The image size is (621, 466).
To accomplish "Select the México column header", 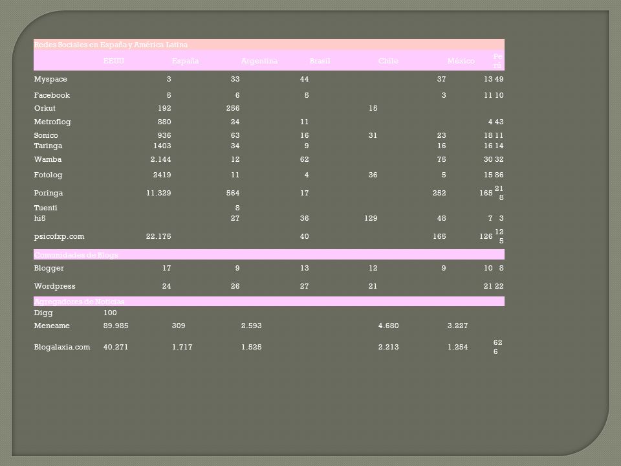I will (461, 61).
